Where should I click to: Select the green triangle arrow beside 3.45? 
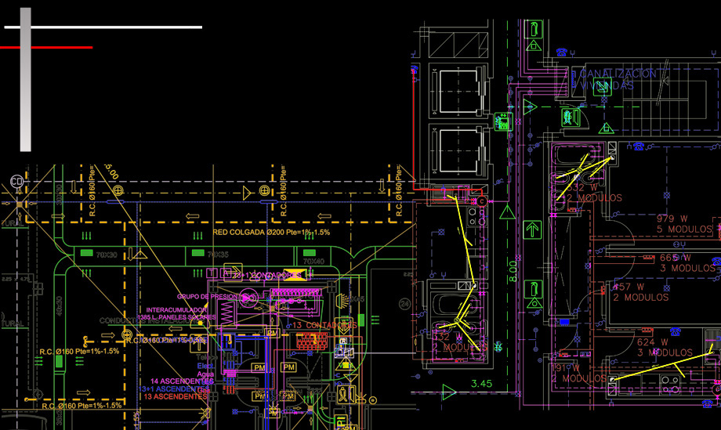[x=448, y=391]
